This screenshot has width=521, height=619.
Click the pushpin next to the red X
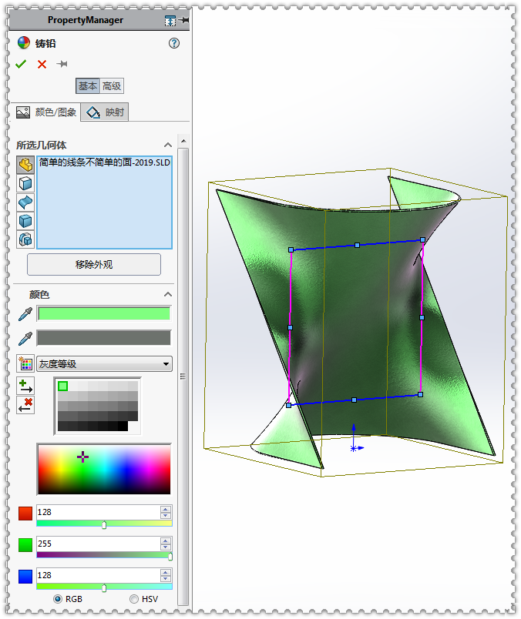[62, 65]
